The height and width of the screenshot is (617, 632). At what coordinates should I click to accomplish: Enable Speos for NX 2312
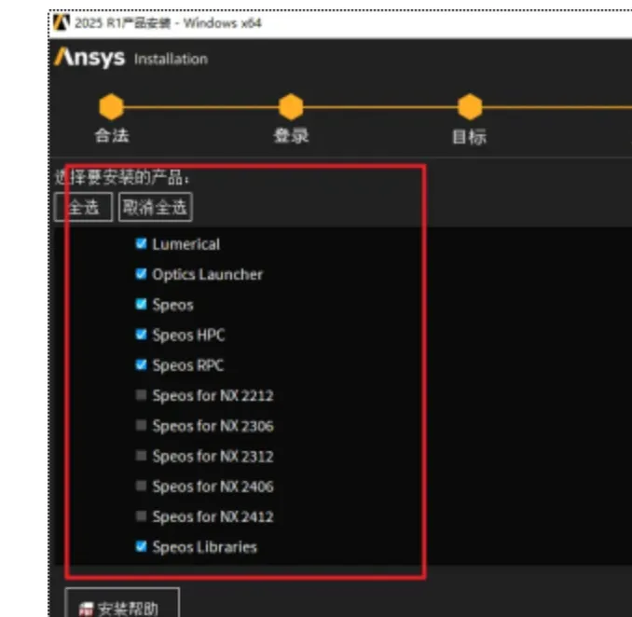point(141,456)
